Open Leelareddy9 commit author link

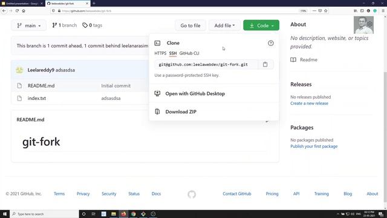pyautogui.click(x=41, y=70)
